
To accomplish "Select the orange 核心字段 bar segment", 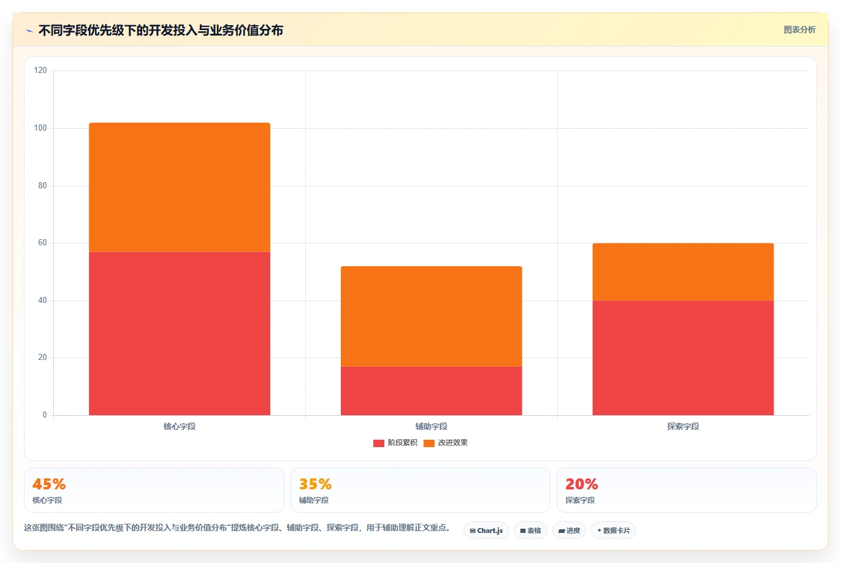I will coord(180,187).
